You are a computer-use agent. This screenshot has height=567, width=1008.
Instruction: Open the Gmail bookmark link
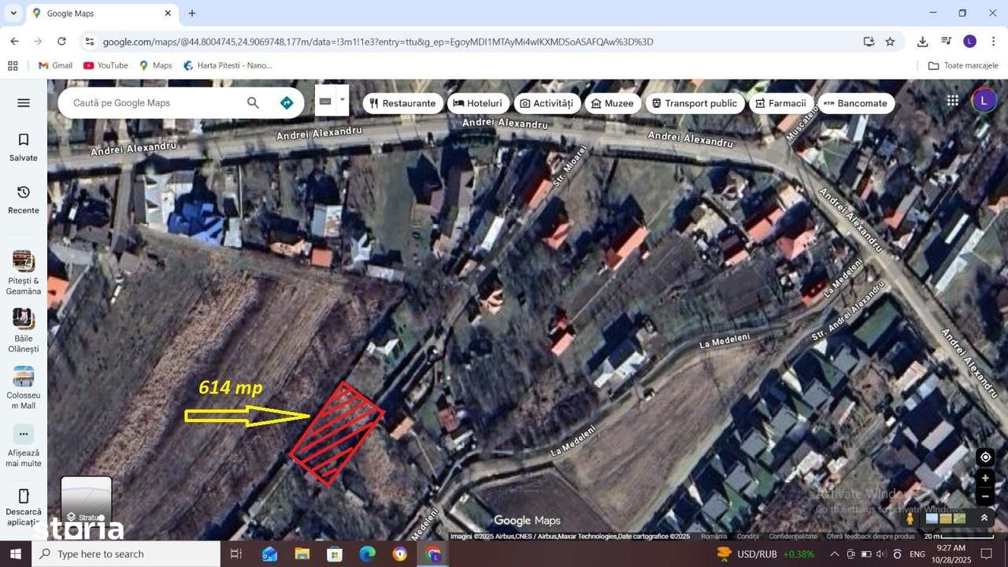pos(54,65)
